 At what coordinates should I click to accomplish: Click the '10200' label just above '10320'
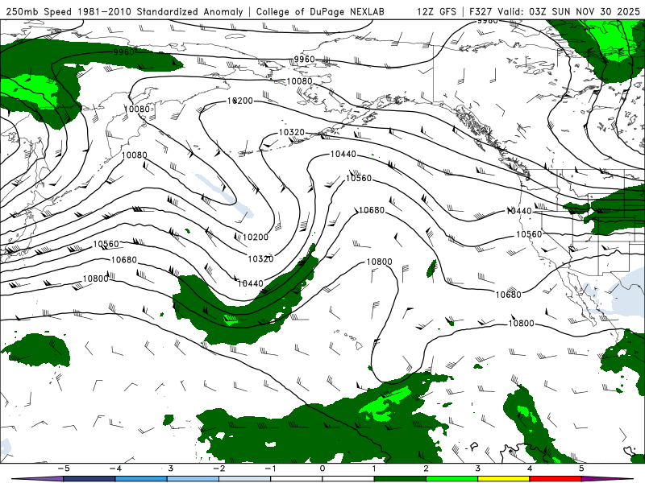pyautogui.click(x=256, y=237)
